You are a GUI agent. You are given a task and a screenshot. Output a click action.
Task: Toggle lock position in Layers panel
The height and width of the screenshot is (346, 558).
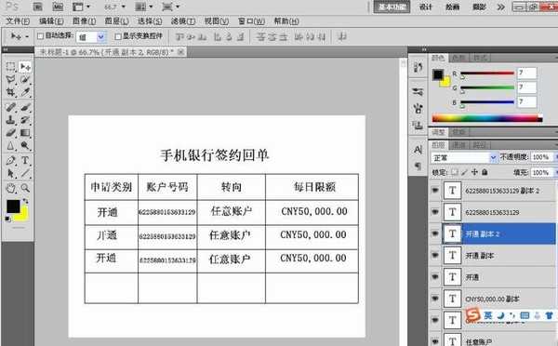[474, 172]
